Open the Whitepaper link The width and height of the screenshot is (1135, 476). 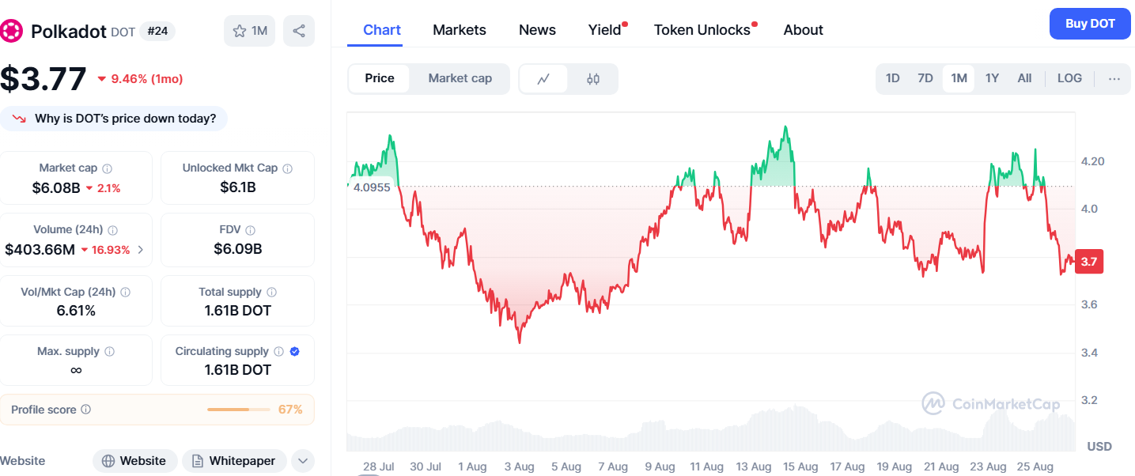pos(234,460)
